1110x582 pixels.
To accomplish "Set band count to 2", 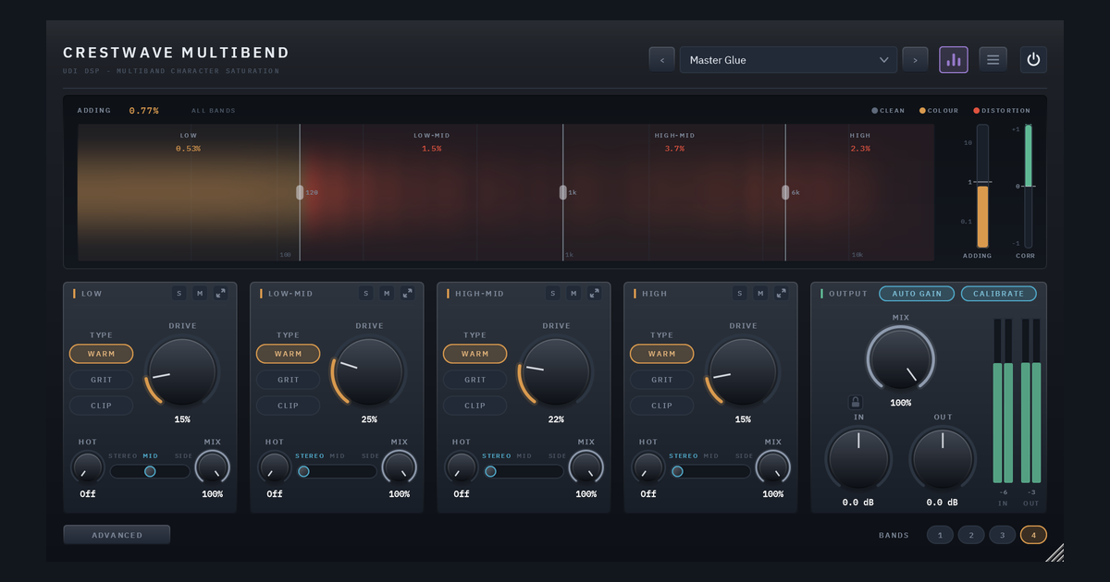I will (x=971, y=535).
